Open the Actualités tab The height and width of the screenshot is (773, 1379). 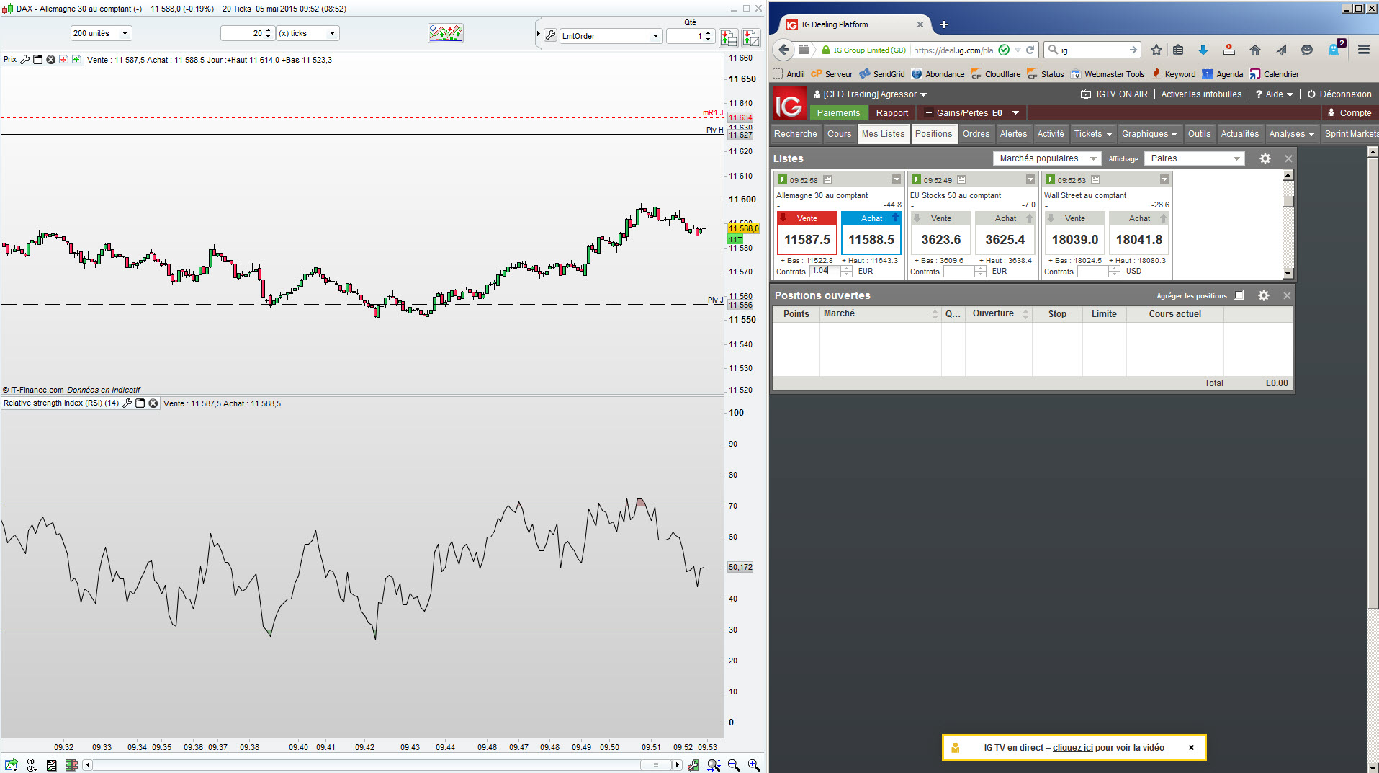click(1240, 134)
